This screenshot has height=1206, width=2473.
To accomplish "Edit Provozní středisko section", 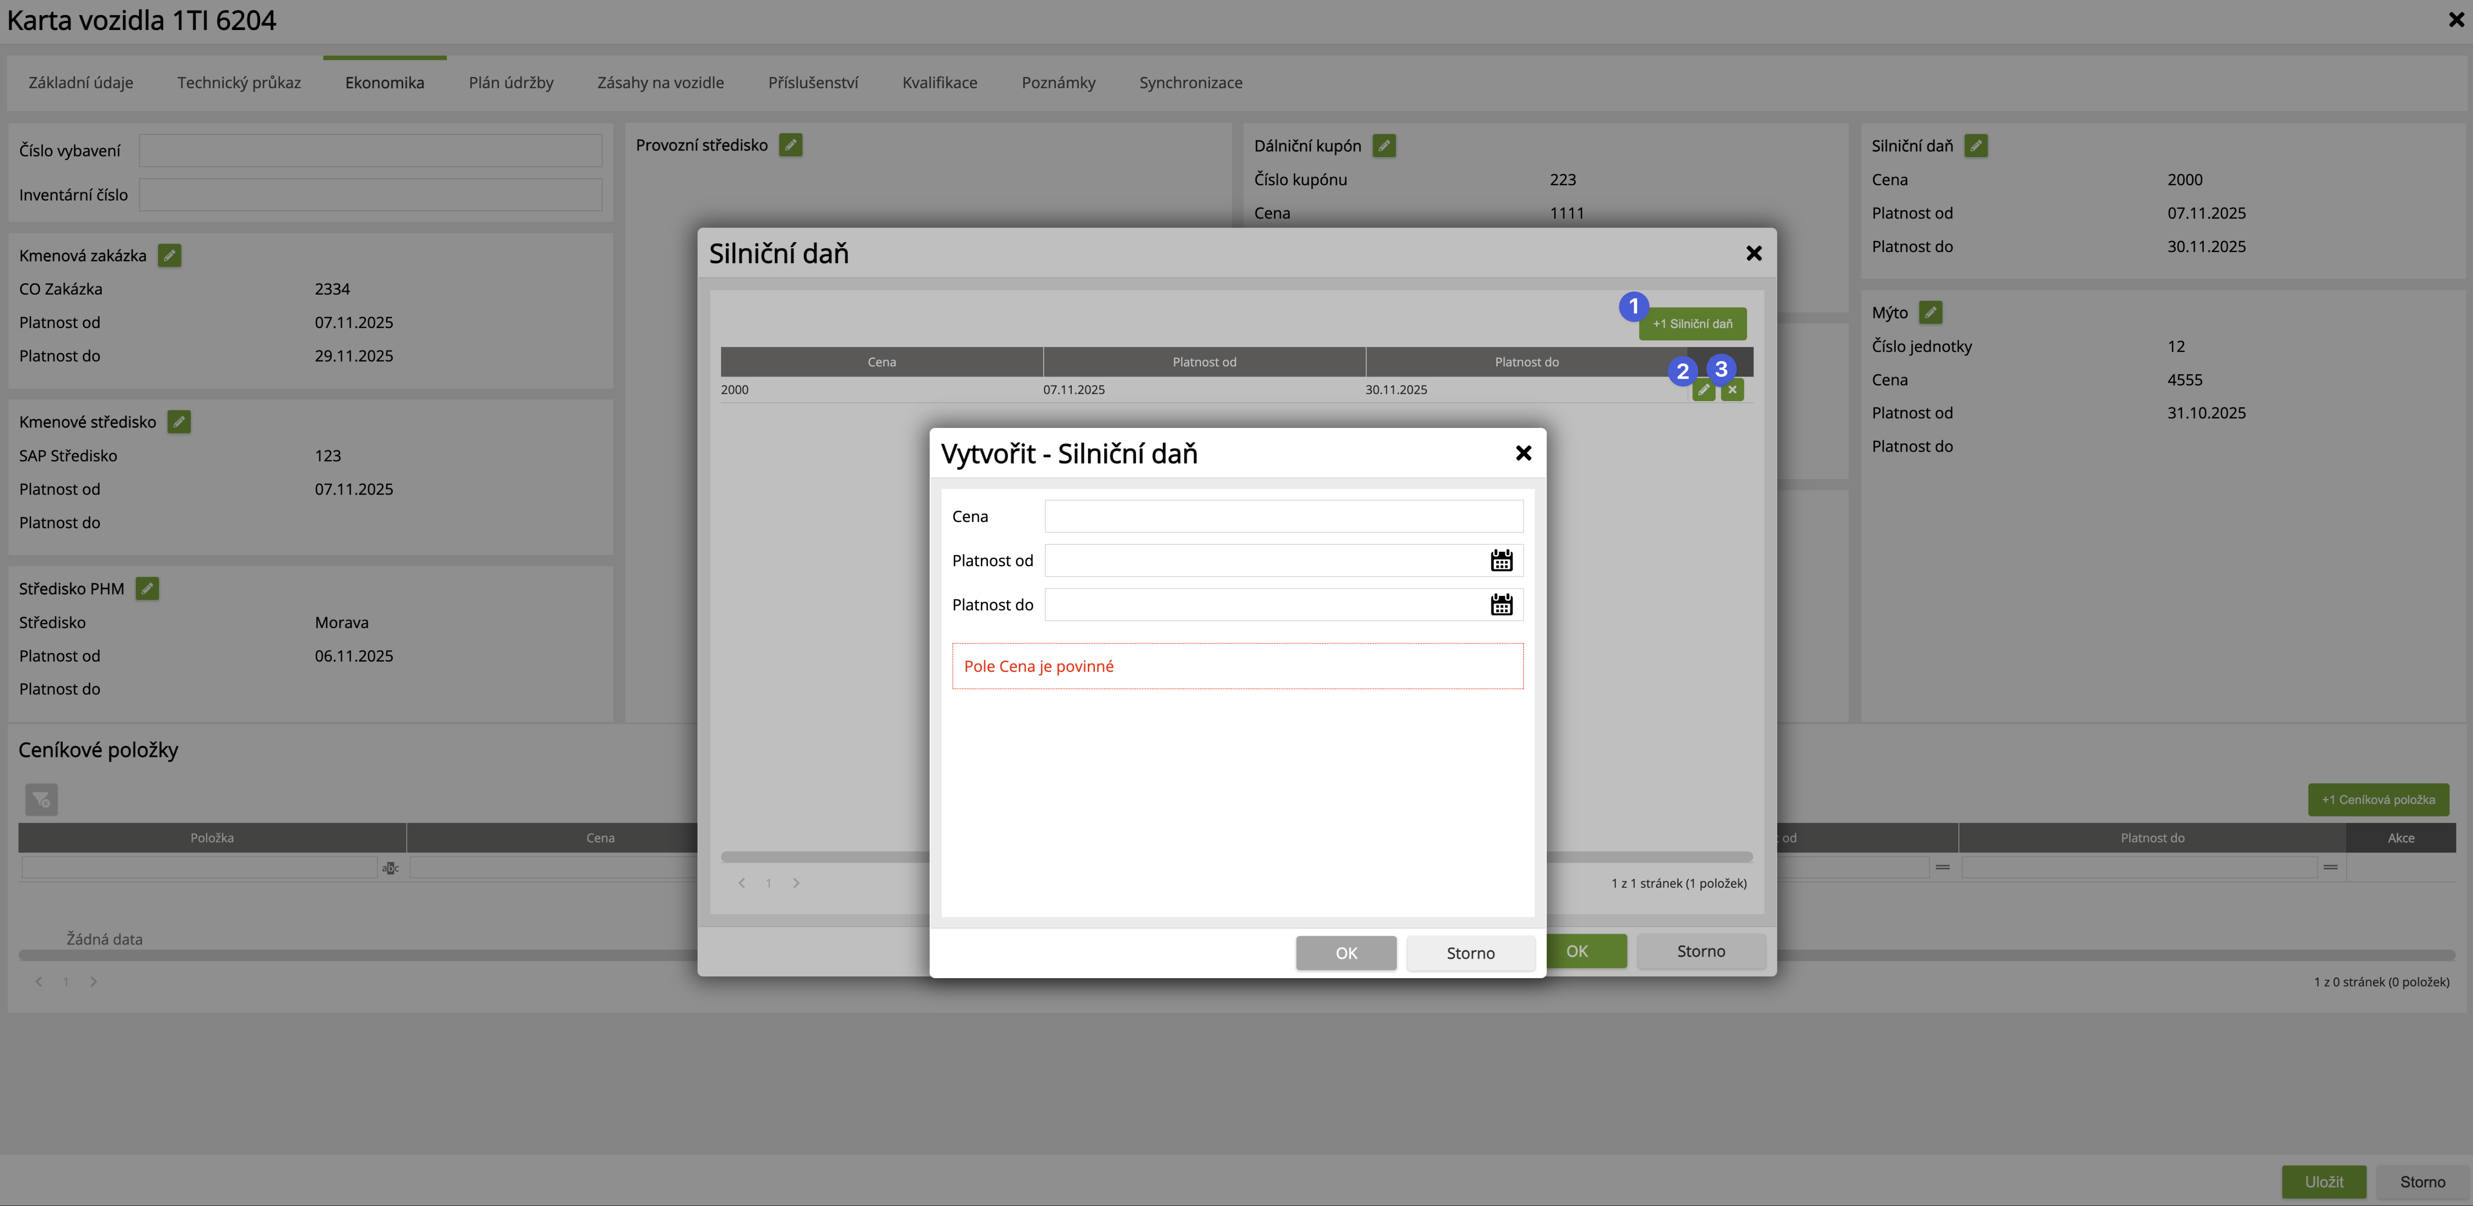I will click(790, 145).
